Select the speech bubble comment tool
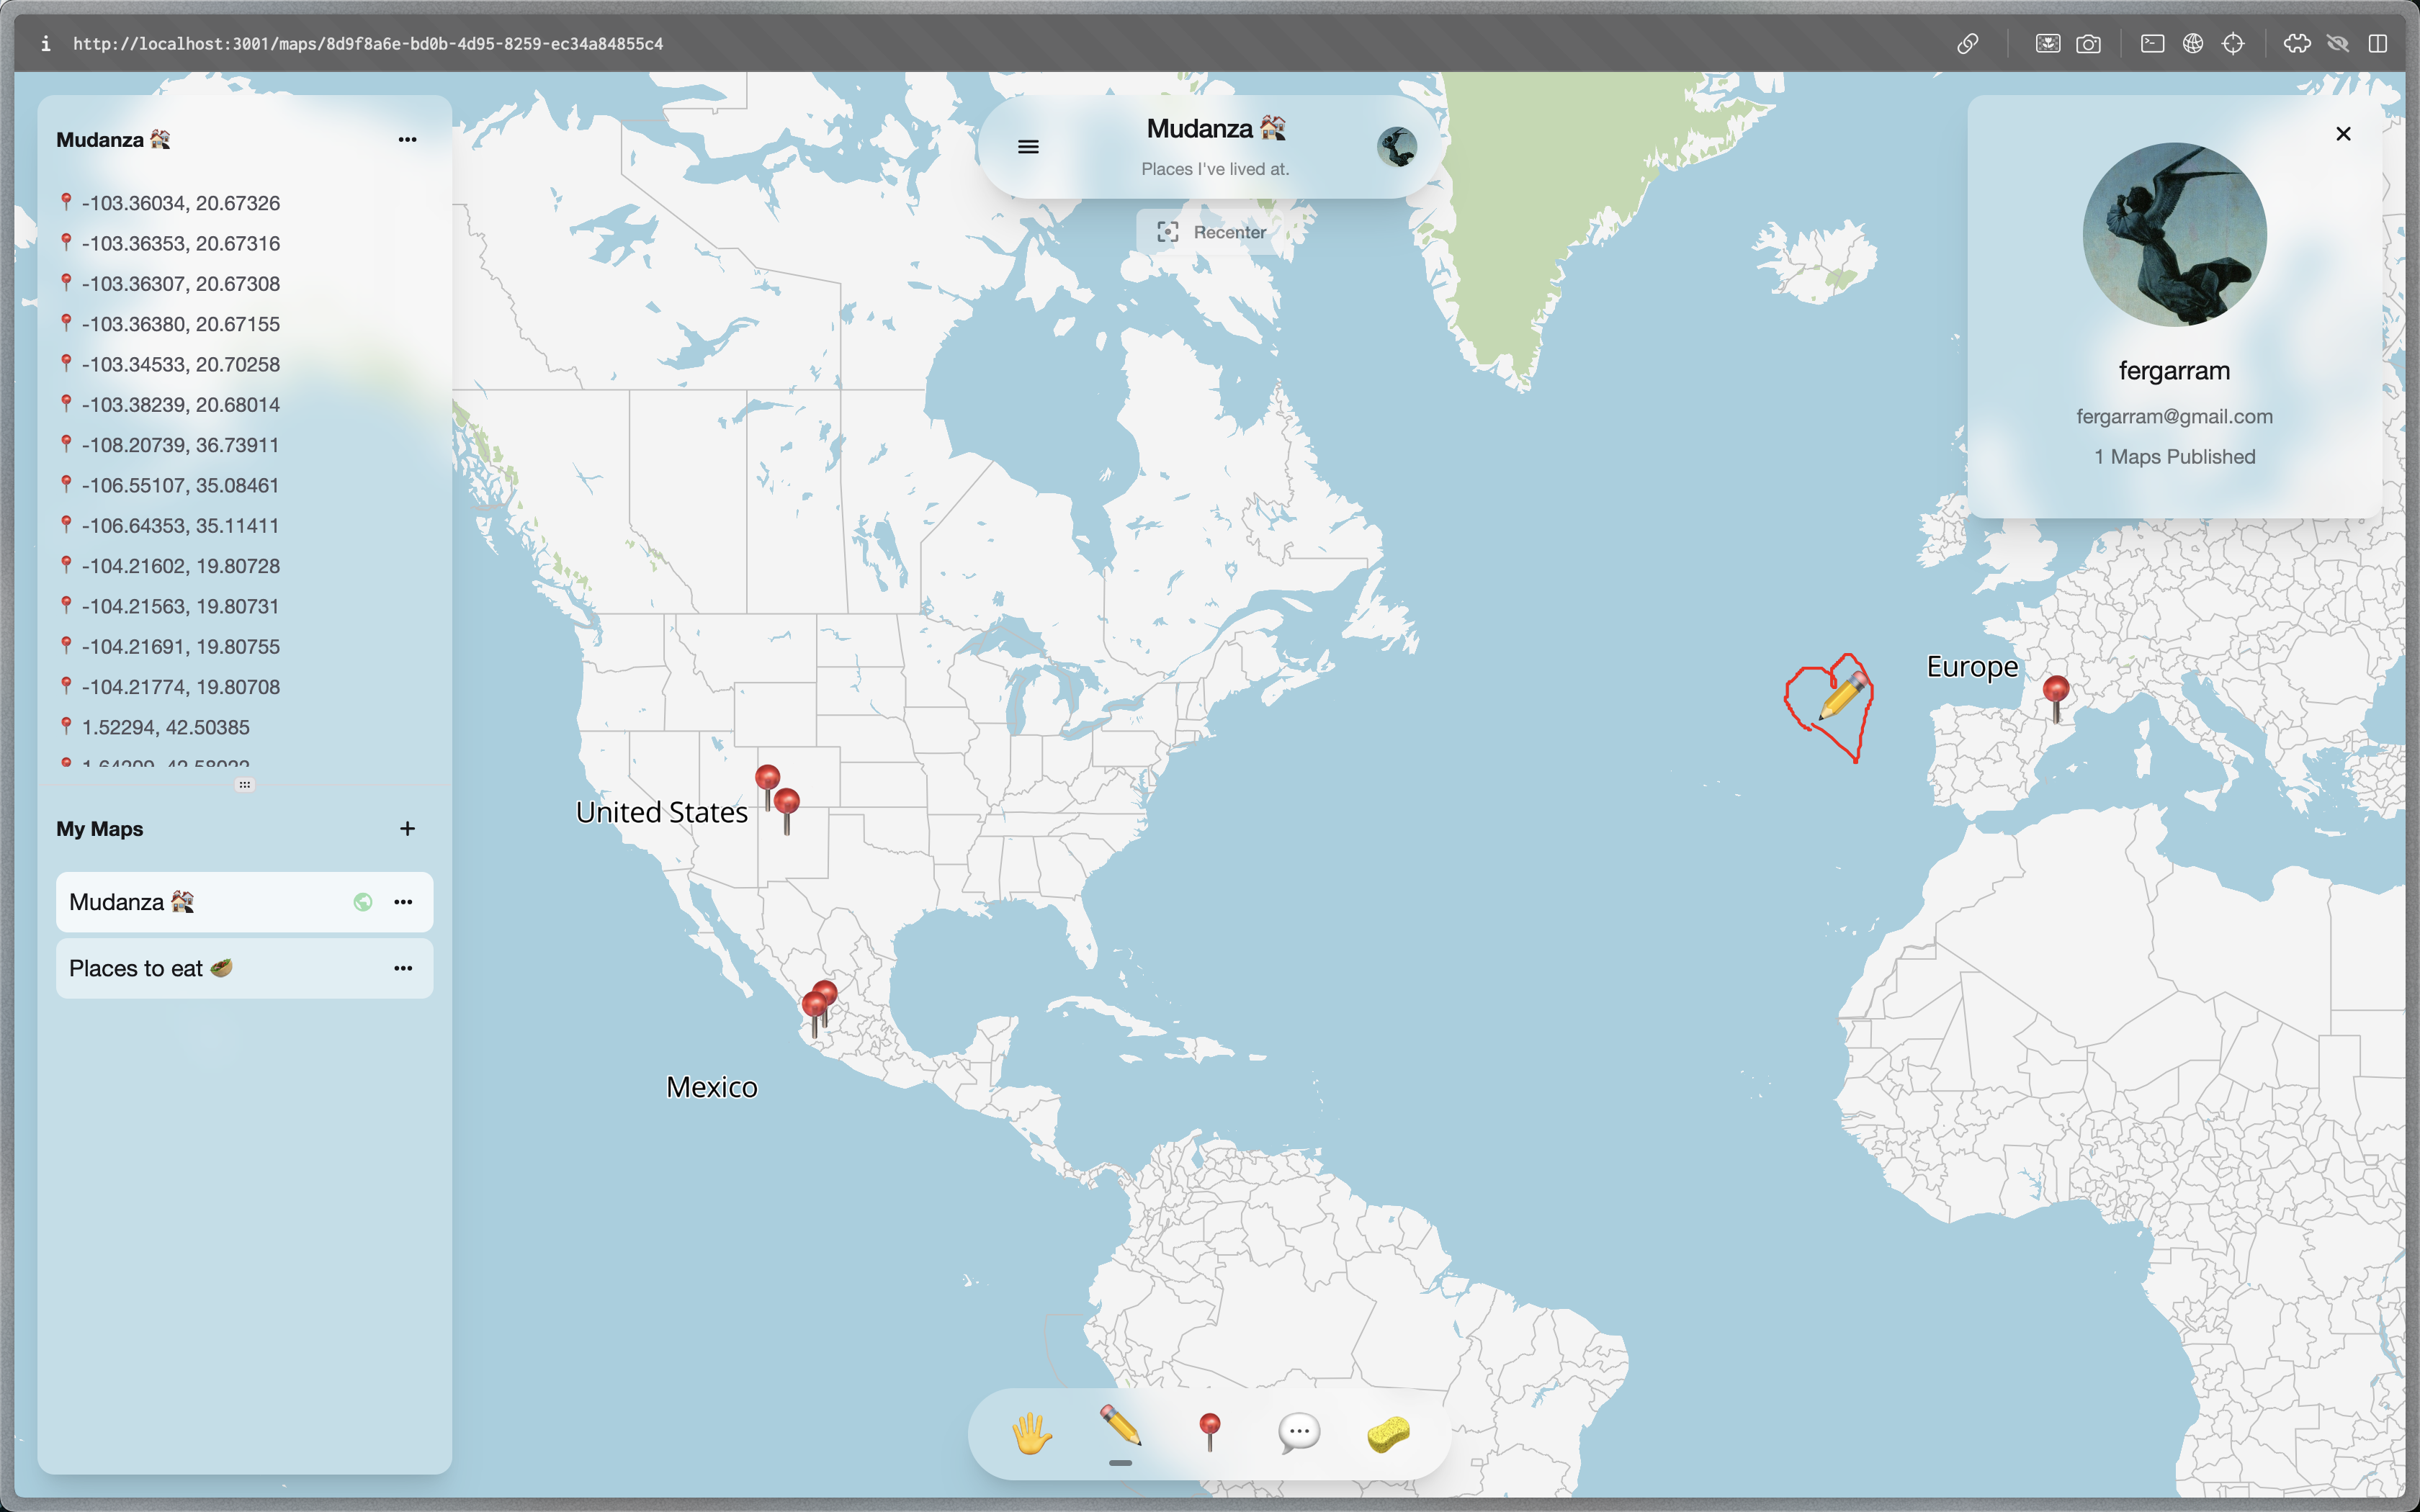The height and width of the screenshot is (1512, 2420). (x=1299, y=1432)
